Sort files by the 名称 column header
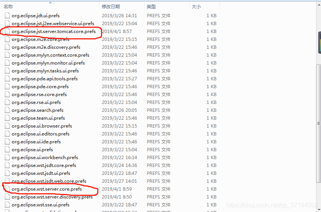This screenshot has width=321, height=212. [50, 6]
